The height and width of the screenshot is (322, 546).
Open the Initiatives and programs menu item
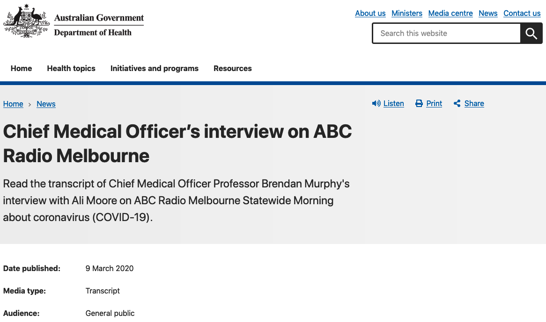tap(154, 68)
